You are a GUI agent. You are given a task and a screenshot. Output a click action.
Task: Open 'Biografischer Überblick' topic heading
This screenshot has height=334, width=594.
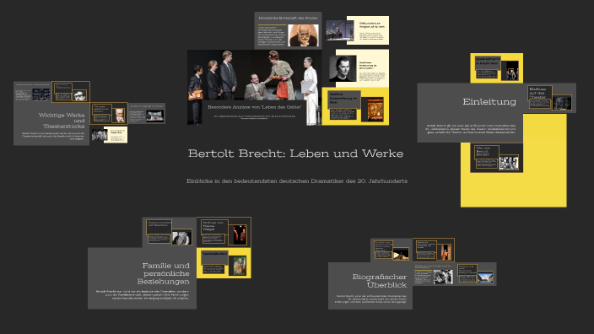tap(380, 281)
